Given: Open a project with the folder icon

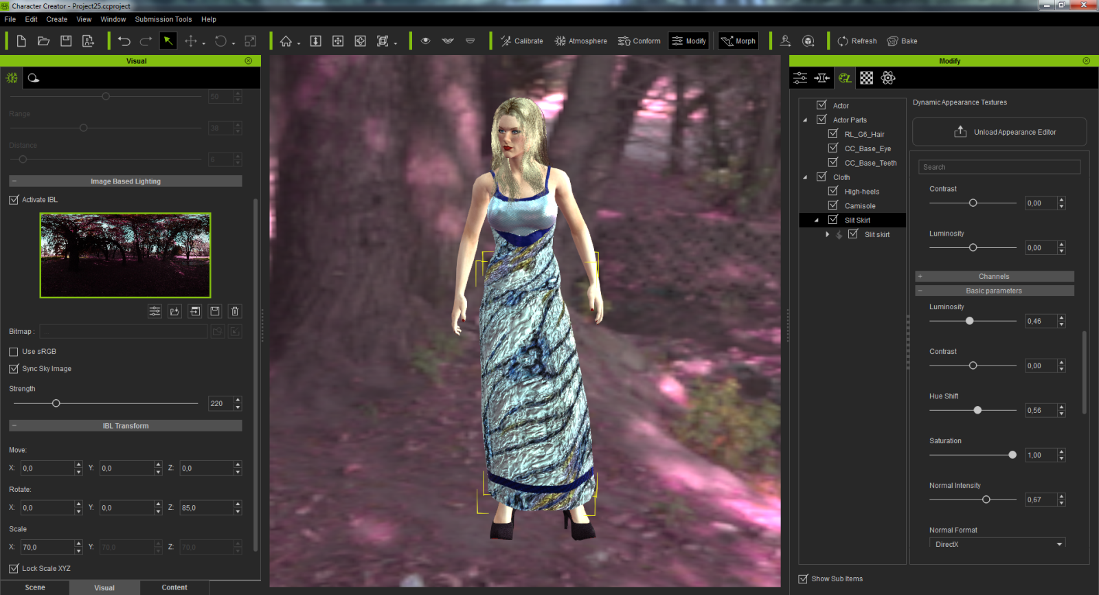Looking at the screenshot, I should 43,41.
